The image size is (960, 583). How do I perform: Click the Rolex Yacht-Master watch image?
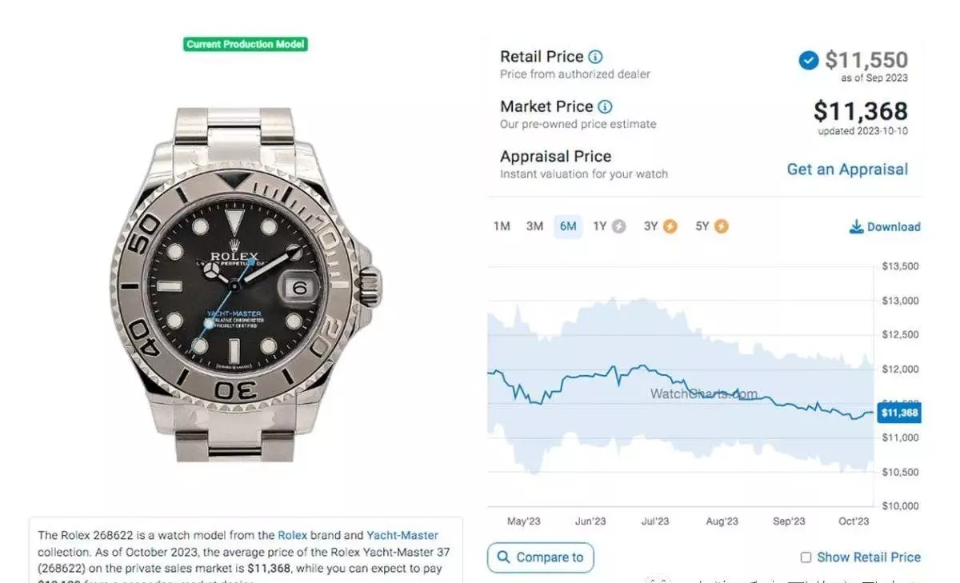click(246, 284)
